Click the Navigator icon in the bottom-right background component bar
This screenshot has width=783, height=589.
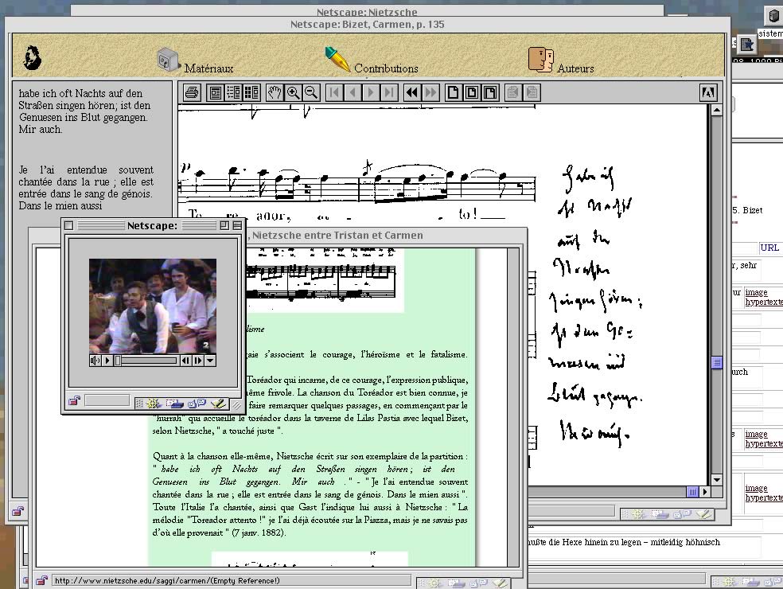[x=729, y=582]
